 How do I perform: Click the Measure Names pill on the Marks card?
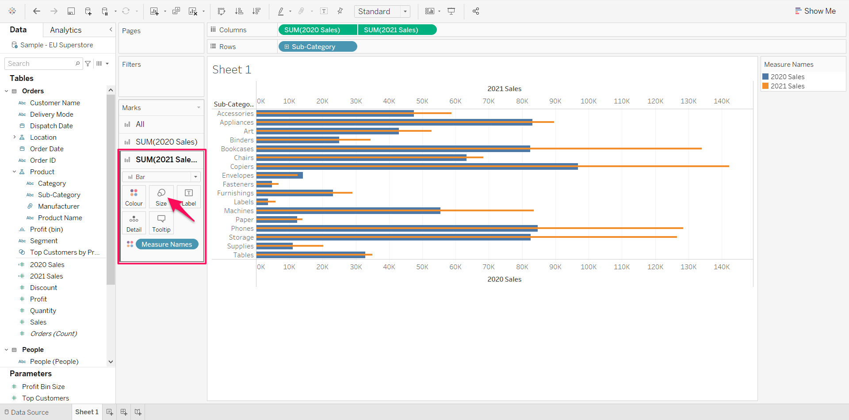point(167,244)
